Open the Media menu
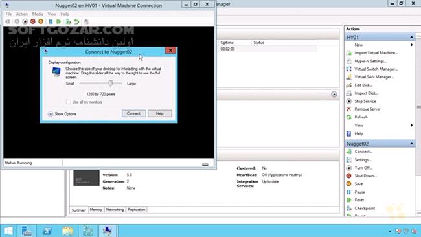421x237 pixels. [38, 14]
